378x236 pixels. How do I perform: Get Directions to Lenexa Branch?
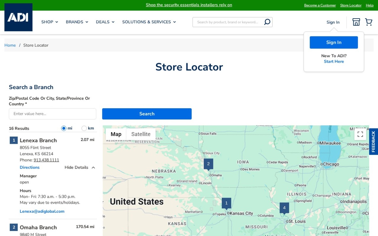tap(30, 167)
